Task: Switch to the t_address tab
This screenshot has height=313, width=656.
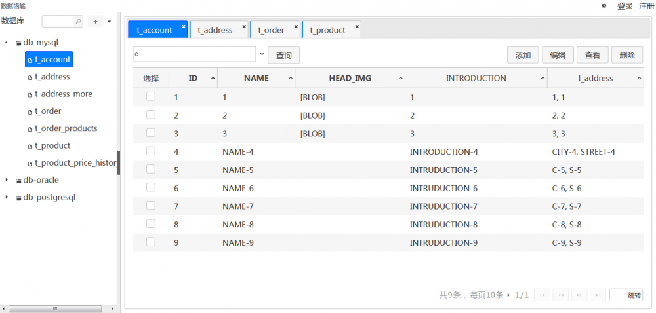Action: (x=215, y=30)
